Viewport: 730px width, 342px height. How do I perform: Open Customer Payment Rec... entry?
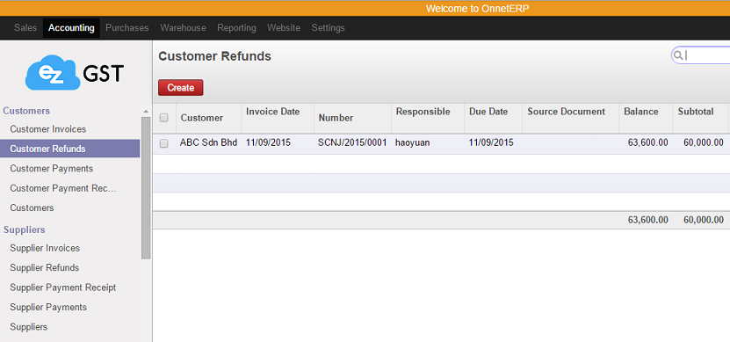click(63, 188)
